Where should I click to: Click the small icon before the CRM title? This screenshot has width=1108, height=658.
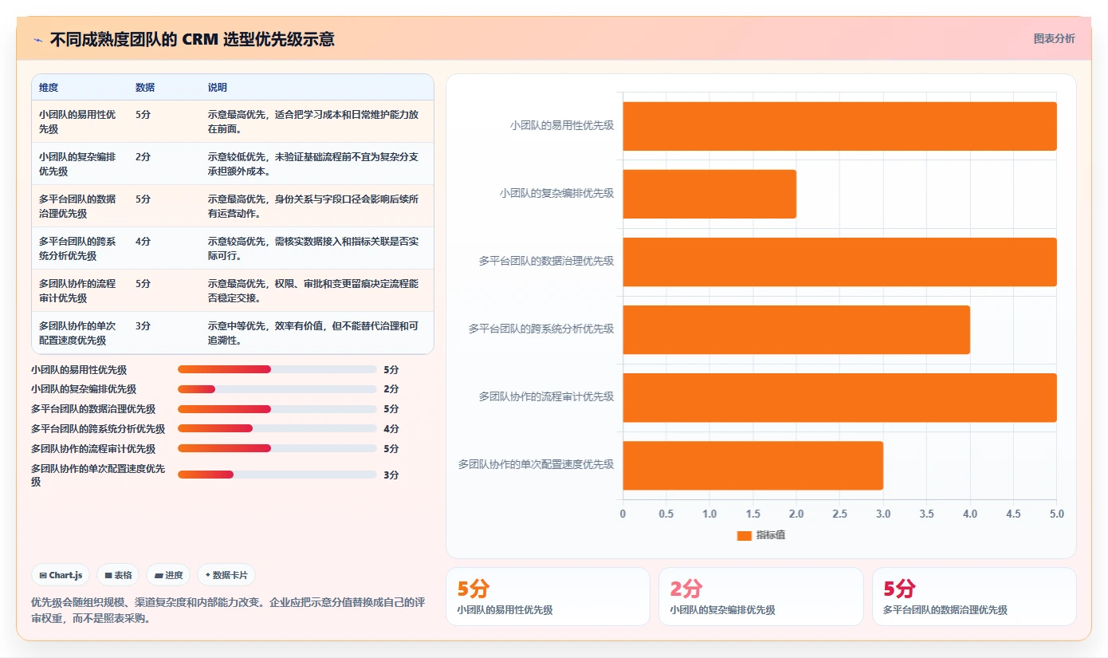tap(37, 39)
